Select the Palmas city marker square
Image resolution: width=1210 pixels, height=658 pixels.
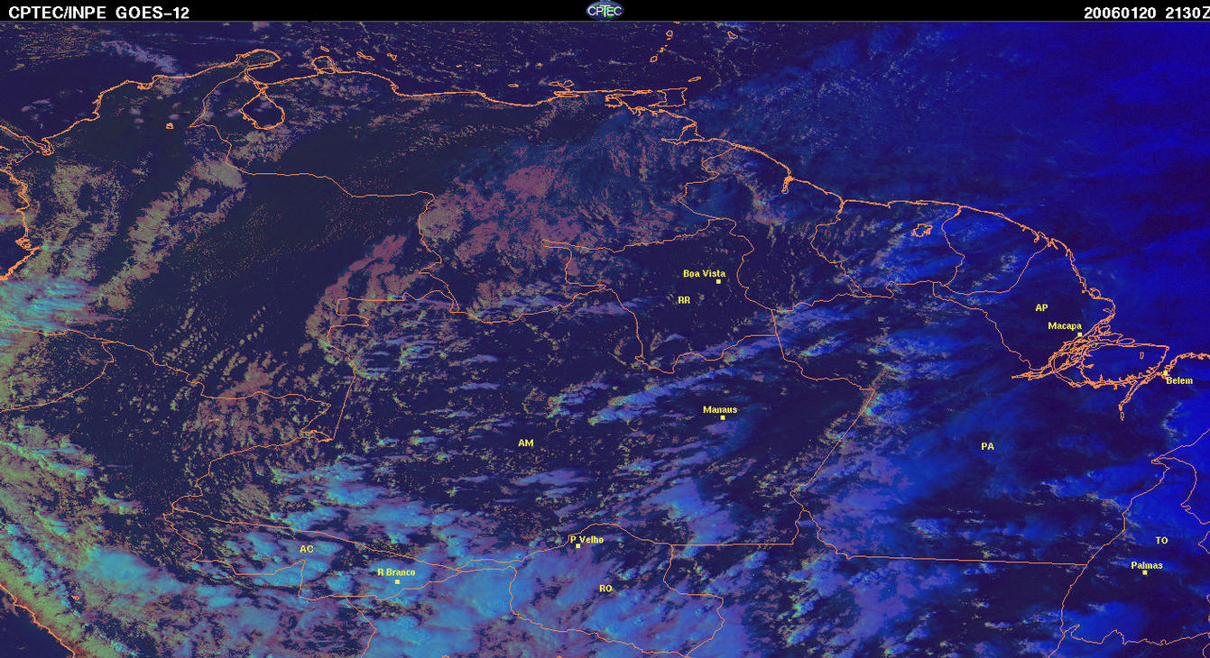point(1144,573)
